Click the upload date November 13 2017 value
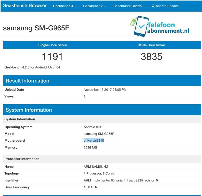This screenshot has height=196, width=202. 105,90
